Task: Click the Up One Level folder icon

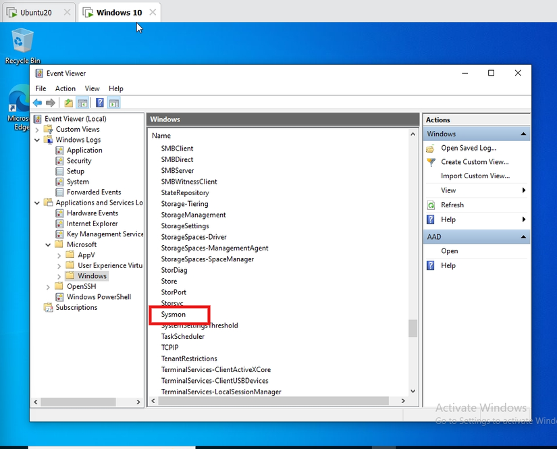Action: [x=69, y=103]
